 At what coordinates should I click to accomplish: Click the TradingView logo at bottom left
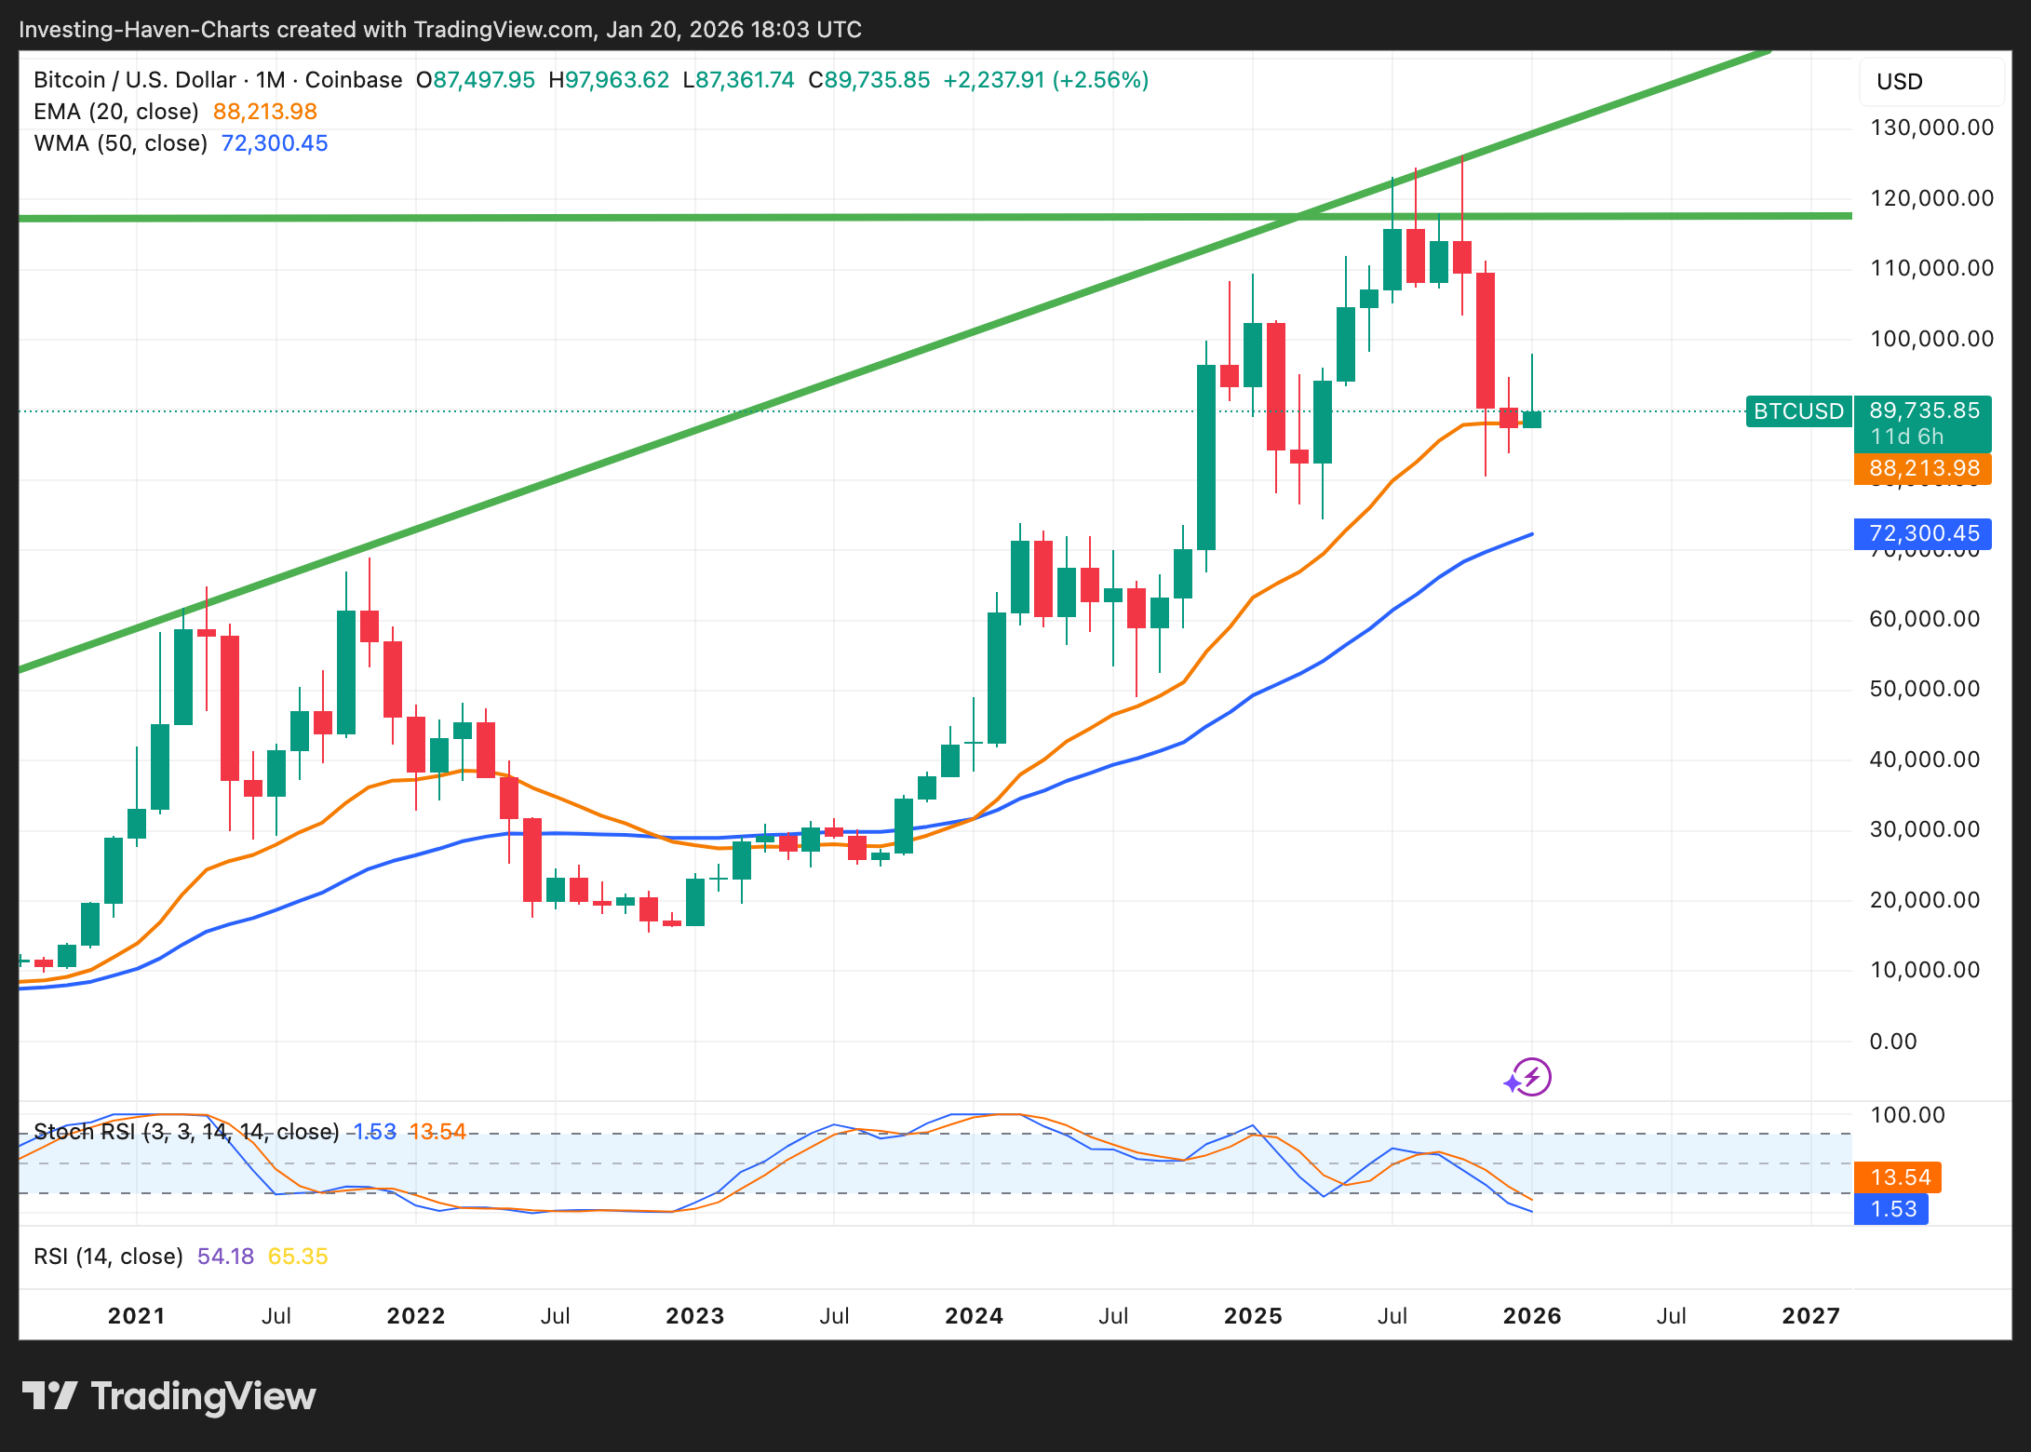tap(168, 1396)
